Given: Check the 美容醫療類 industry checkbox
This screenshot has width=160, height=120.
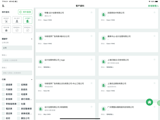Looking at the screenshot, I should [19, 109].
